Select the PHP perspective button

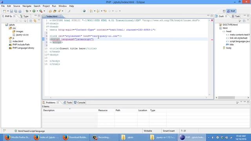pos(231,11)
